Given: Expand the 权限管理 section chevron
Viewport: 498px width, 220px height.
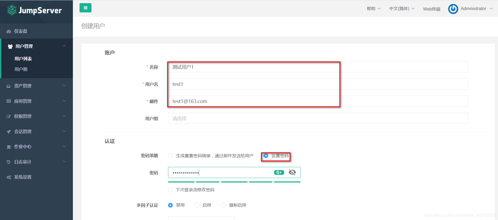Looking at the screenshot, I should 64,116.
